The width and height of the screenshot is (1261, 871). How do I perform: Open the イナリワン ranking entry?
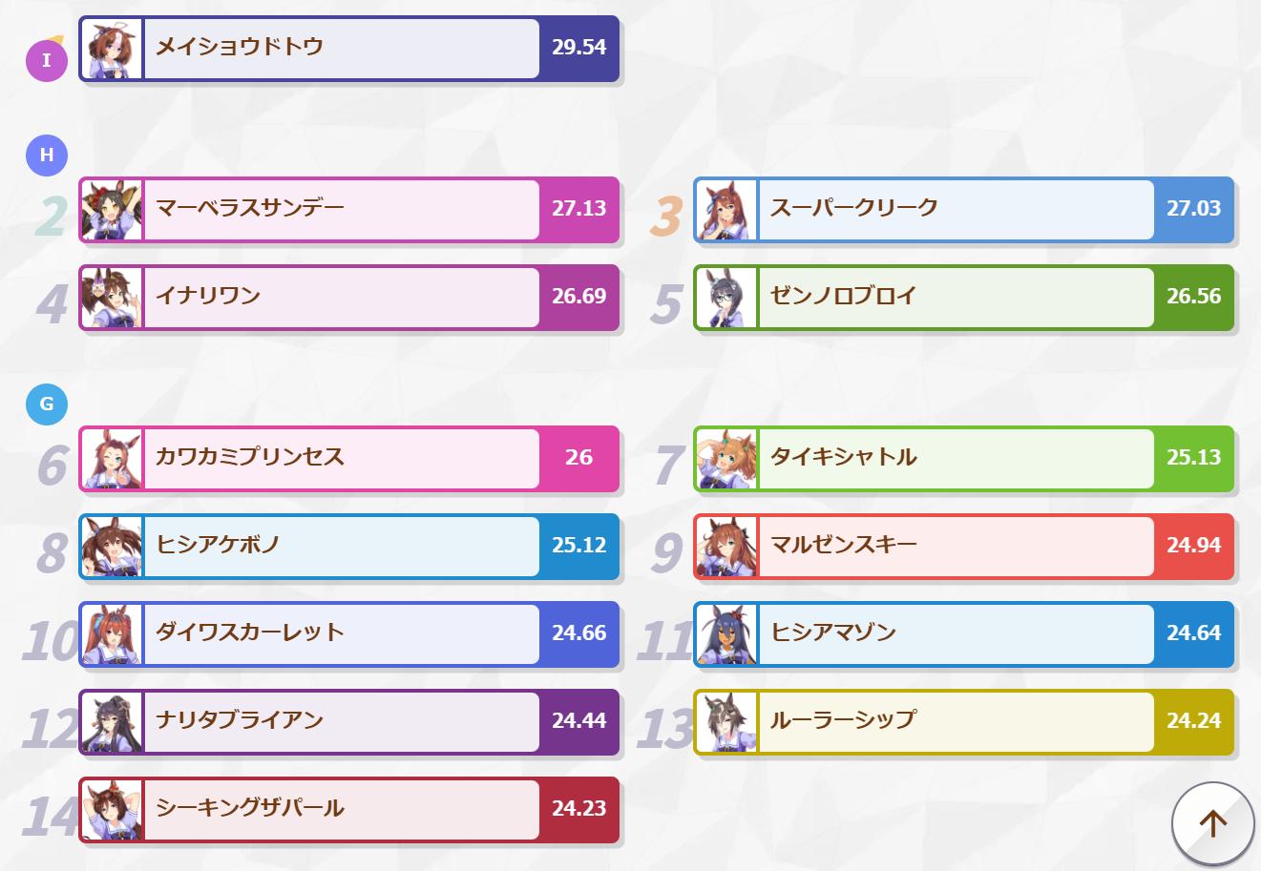click(341, 297)
